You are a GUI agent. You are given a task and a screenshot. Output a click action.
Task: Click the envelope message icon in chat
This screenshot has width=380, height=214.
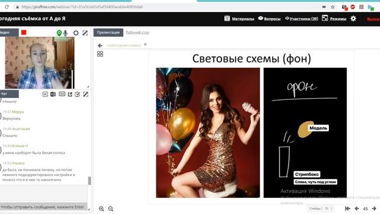[62, 94]
